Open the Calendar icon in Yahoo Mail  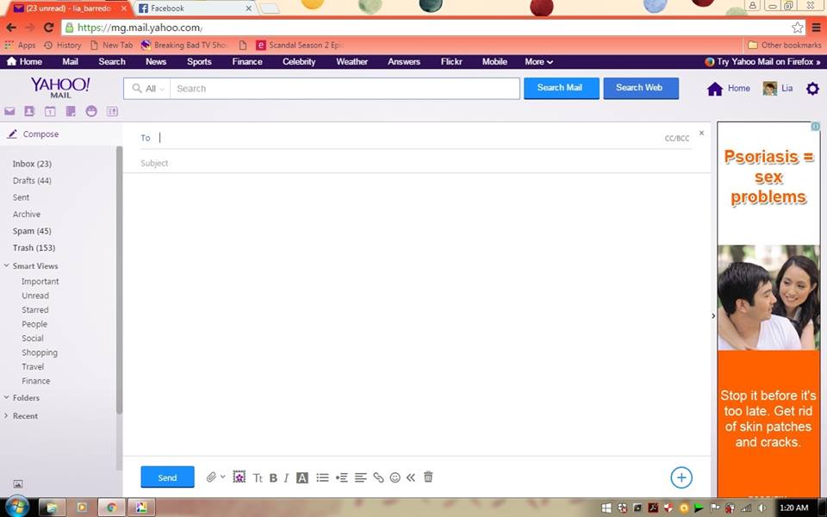(50, 111)
